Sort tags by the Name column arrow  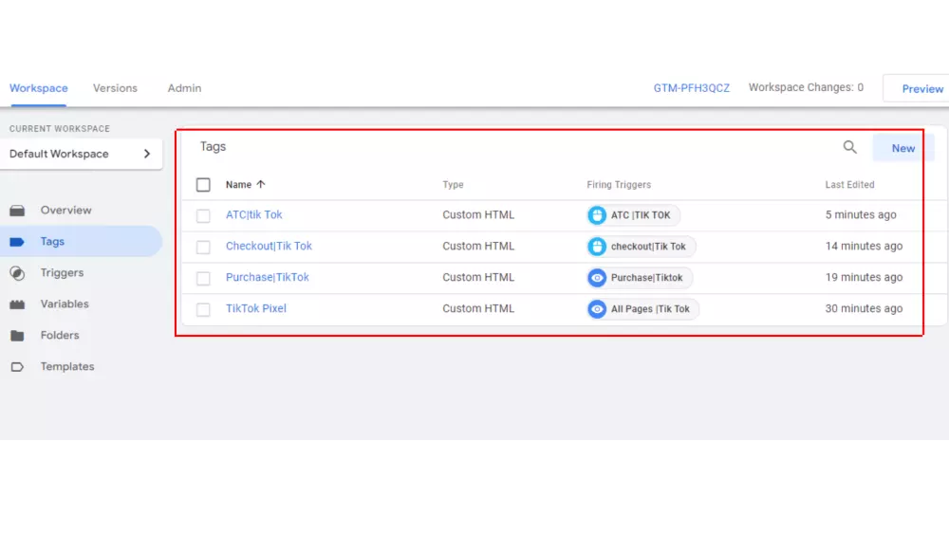(261, 185)
